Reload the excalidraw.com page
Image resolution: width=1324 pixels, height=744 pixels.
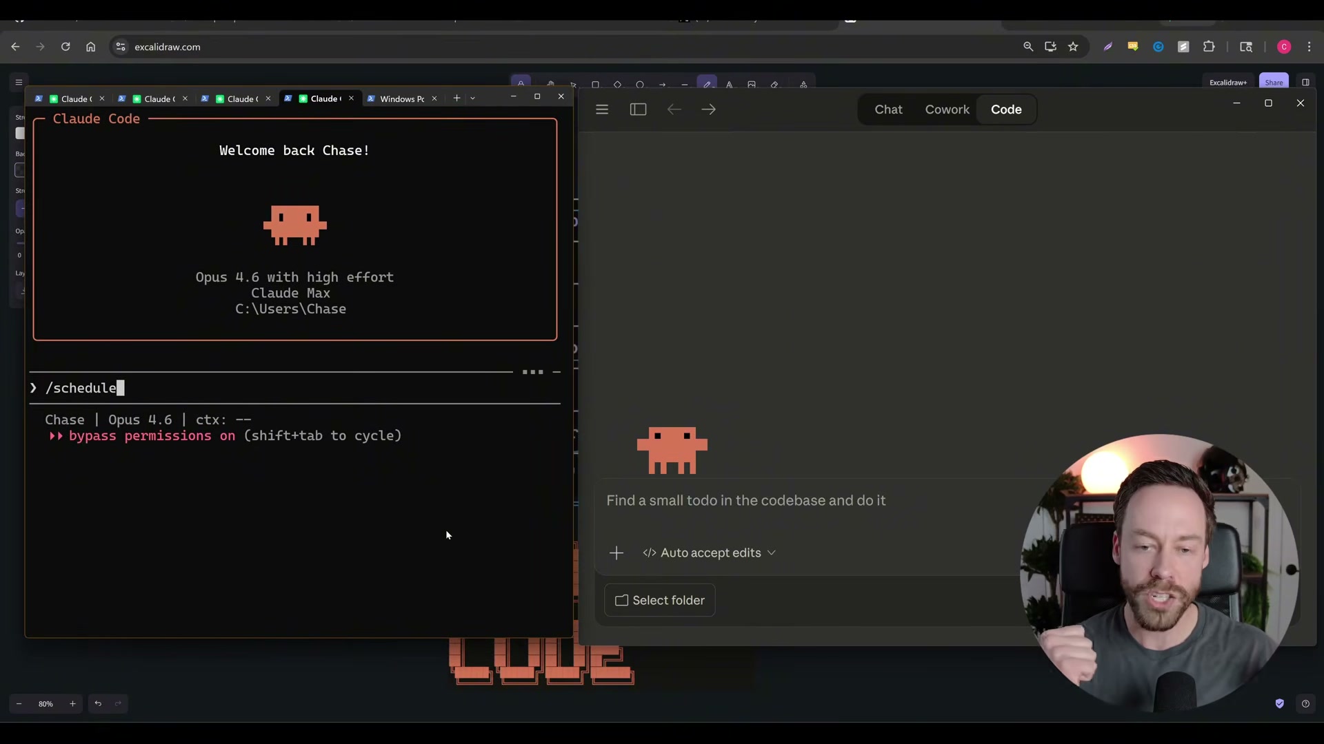[66, 47]
